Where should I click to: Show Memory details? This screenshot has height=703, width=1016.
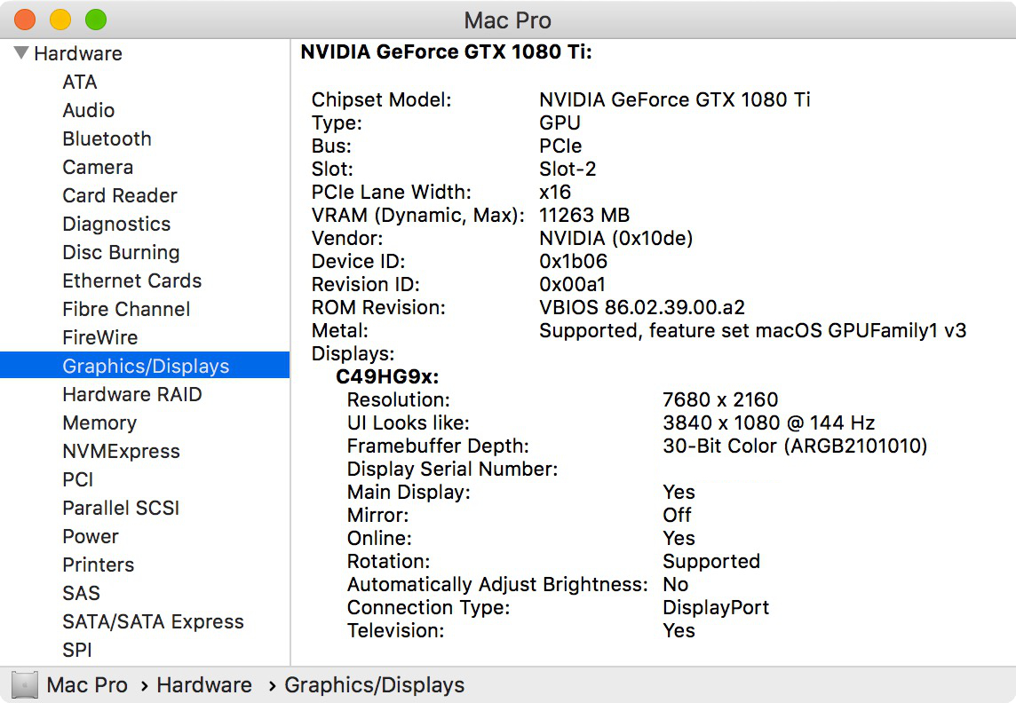[x=99, y=423]
